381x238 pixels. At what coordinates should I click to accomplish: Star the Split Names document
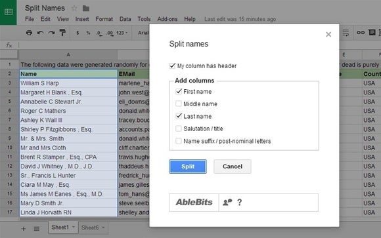click(74, 9)
